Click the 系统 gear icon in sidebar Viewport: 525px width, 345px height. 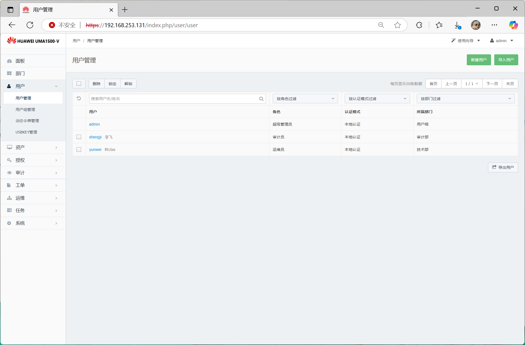point(10,223)
